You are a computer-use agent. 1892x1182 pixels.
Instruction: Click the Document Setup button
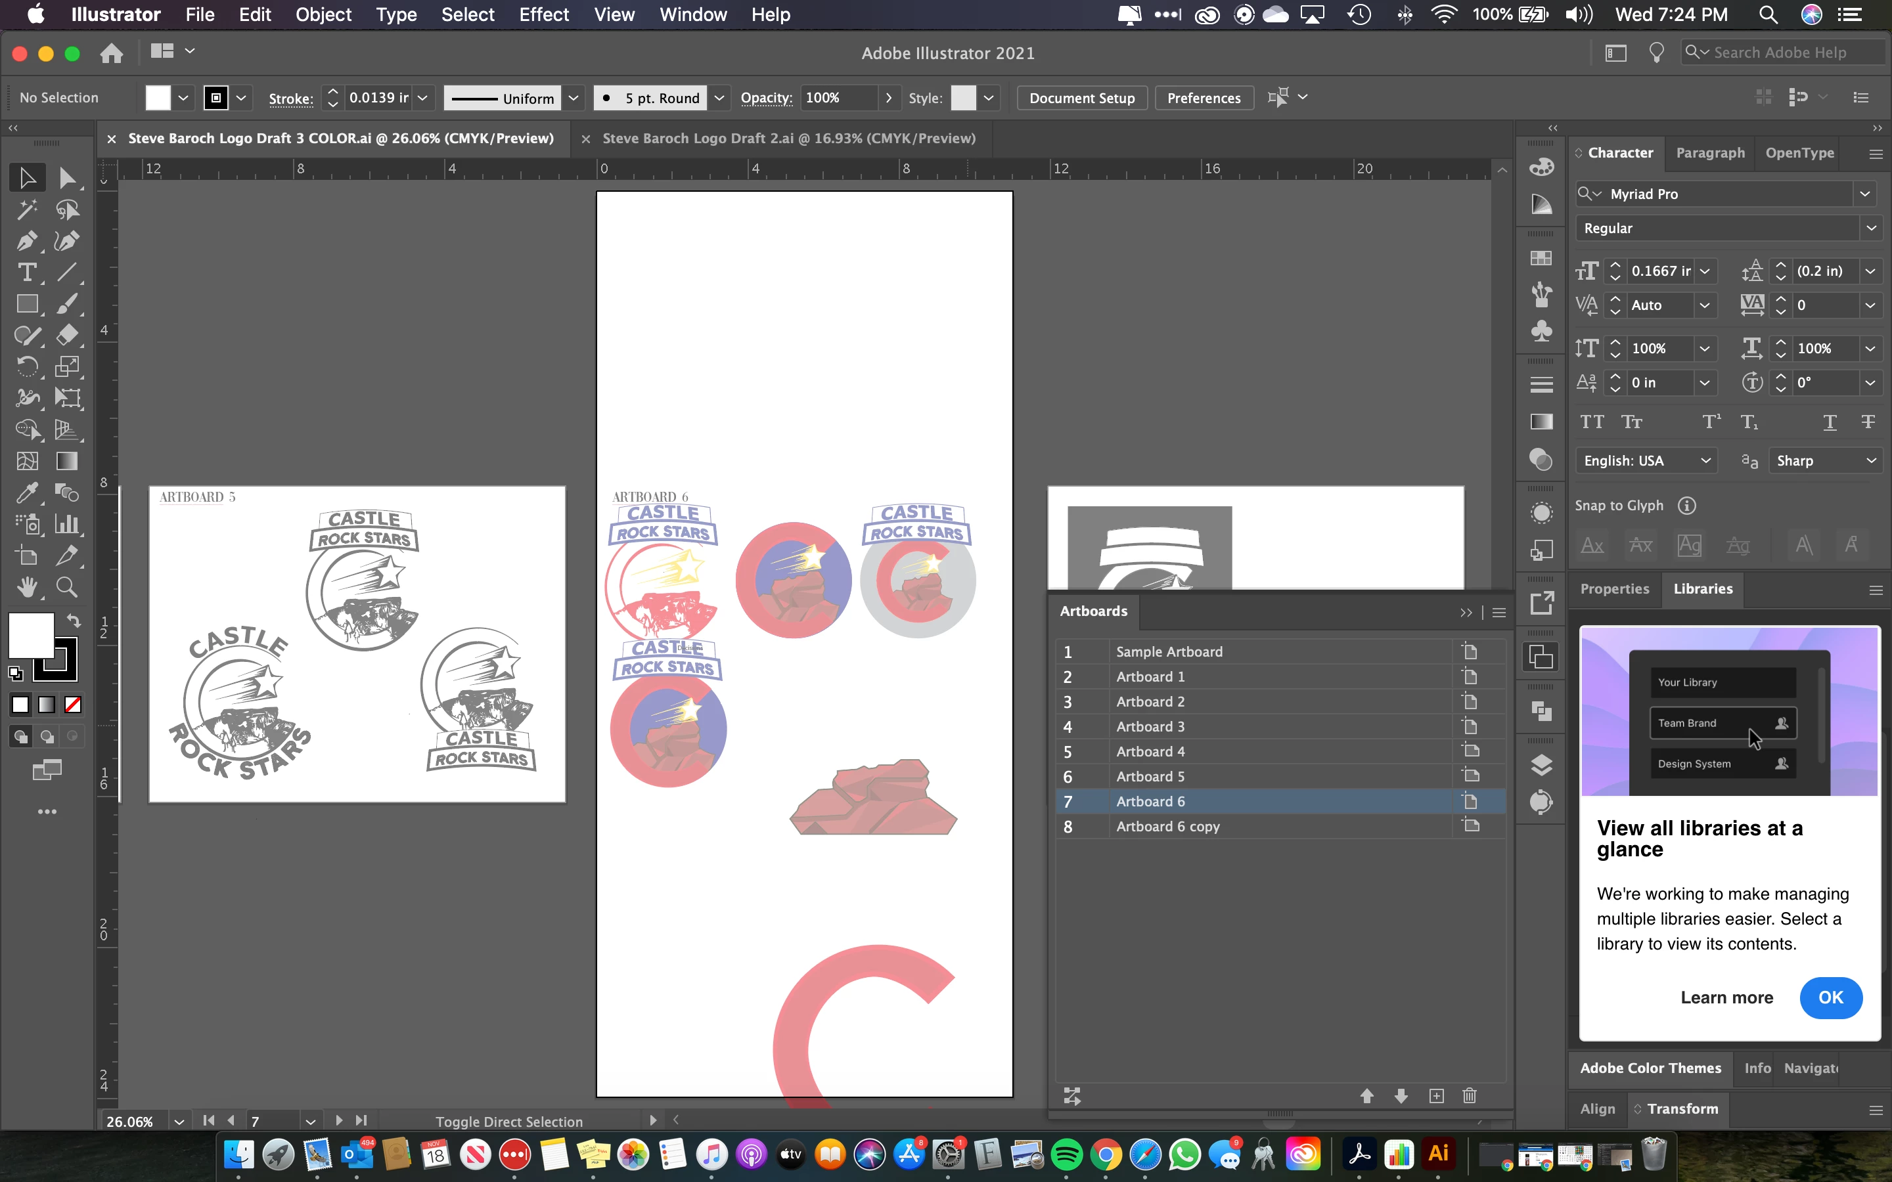[1081, 98]
